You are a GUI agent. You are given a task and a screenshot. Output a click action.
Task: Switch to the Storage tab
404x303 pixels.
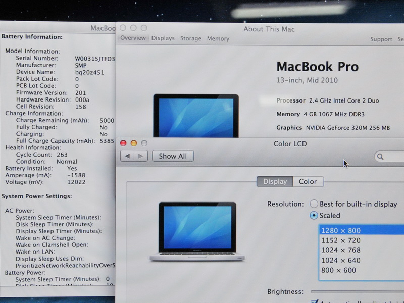click(191, 38)
